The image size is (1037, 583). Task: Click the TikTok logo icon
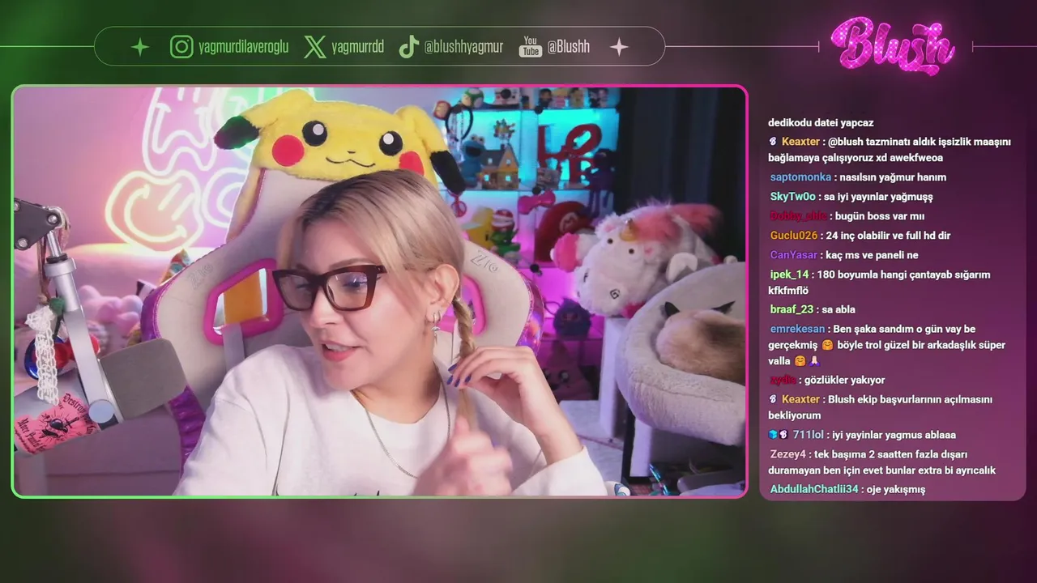408,47
